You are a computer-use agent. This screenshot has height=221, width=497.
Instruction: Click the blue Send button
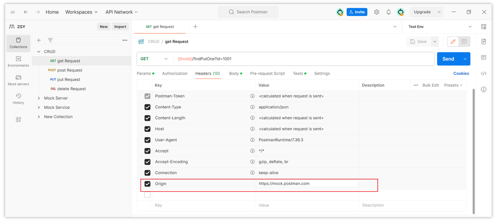pos(448,59)
